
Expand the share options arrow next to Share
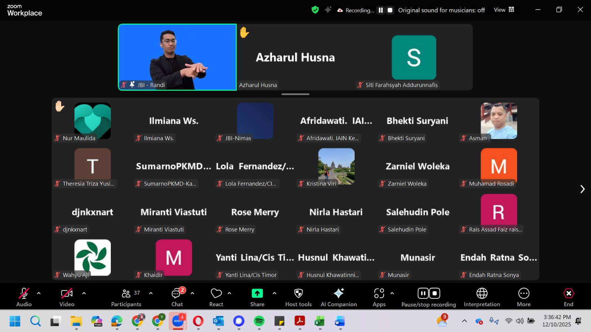[x=274, y=293]
